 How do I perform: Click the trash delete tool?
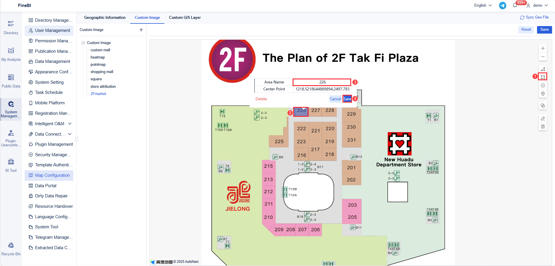pos(543,127)
